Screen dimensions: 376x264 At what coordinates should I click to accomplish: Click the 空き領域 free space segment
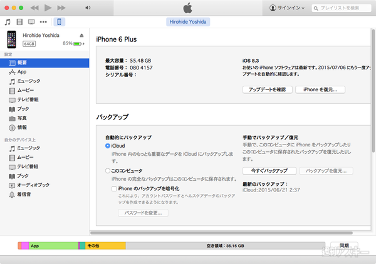click(x=225, y=246)
